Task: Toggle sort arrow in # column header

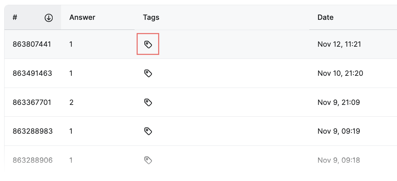Action: coord(49,18)
